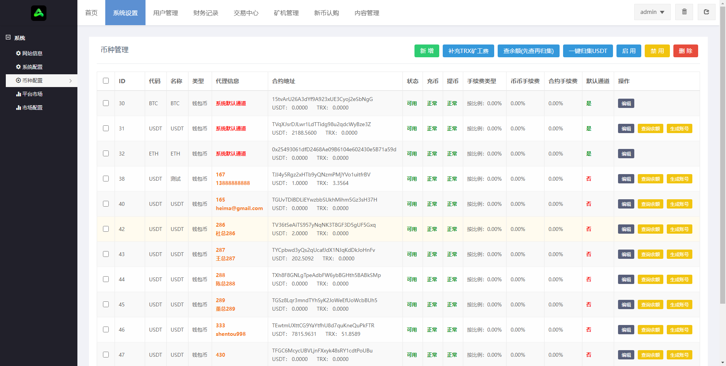Select the 平台市场 bar-chart icon

[x=18, y=94]
